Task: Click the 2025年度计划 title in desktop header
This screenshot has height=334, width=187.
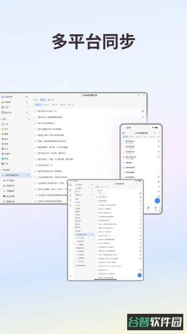Action: 89,95
